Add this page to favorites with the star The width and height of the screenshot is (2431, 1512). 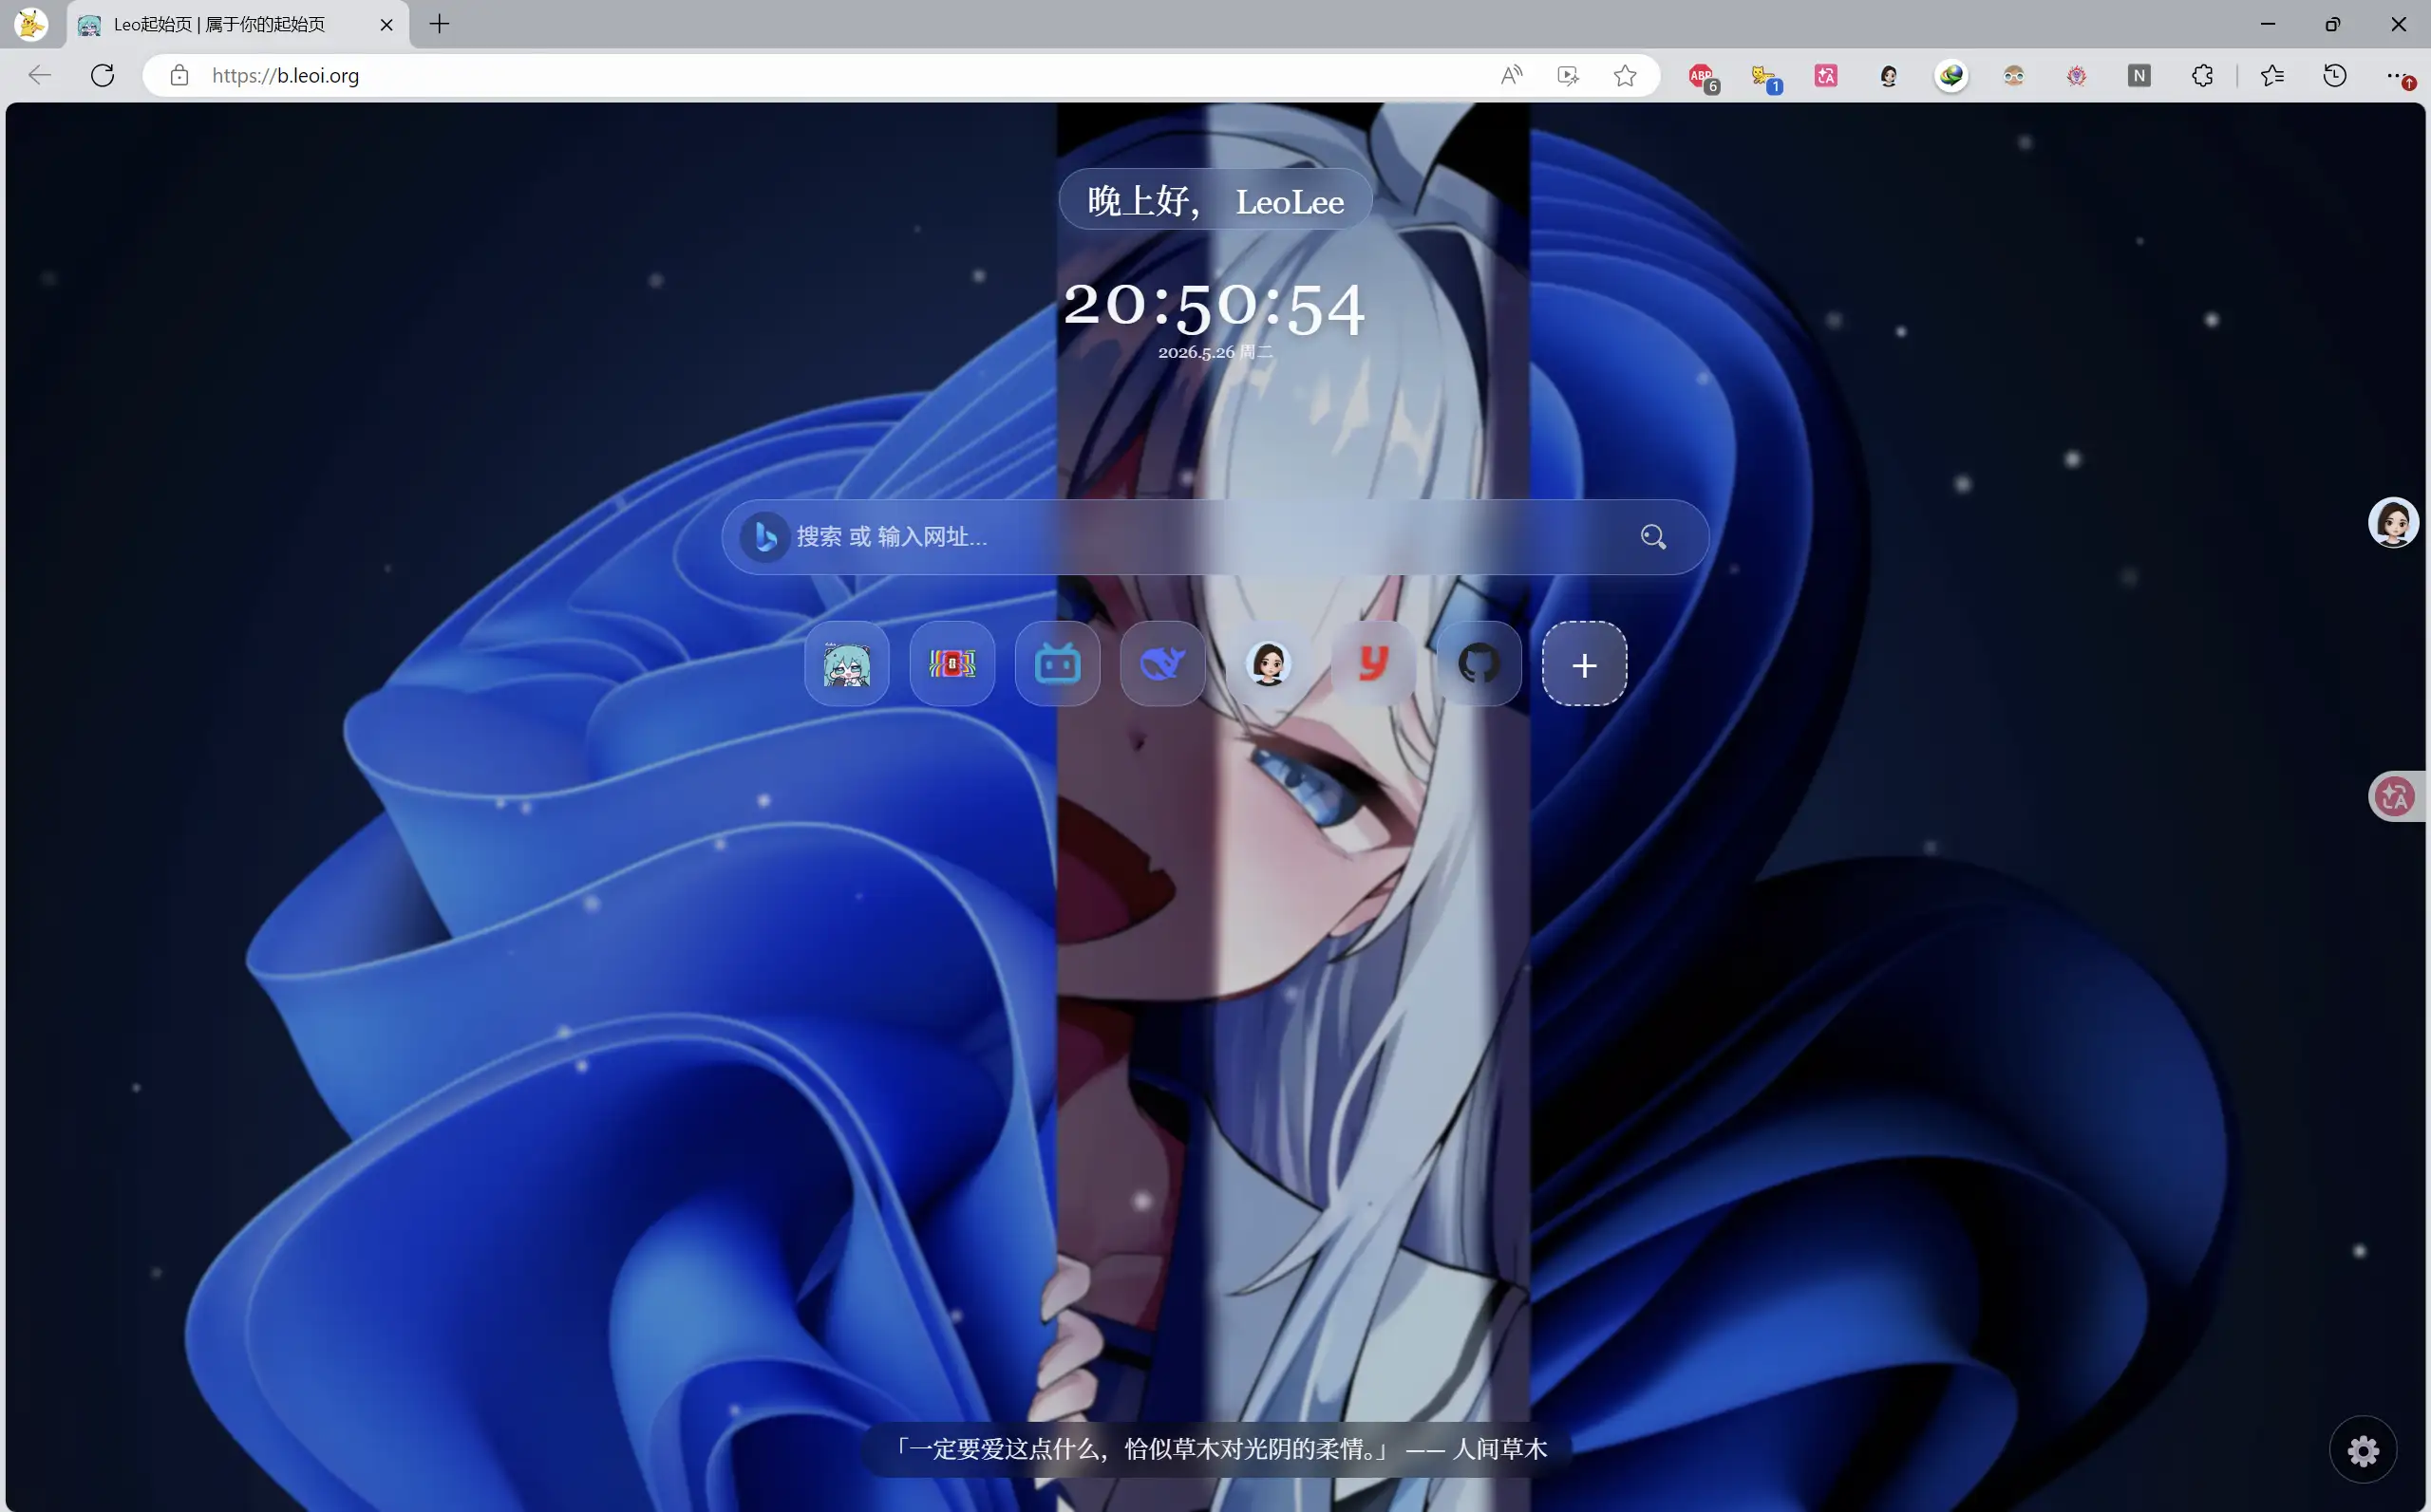tap(1625, 76)
